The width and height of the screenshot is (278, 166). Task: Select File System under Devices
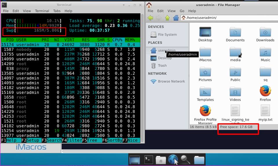167,35
